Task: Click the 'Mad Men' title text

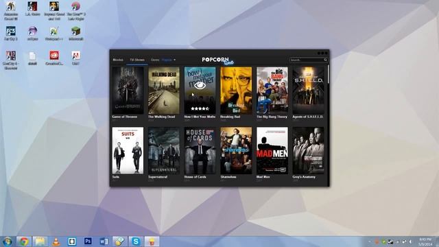Action: coord(263,177)
